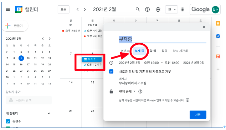Click the plus get add-ons icon

click(218, 69)
